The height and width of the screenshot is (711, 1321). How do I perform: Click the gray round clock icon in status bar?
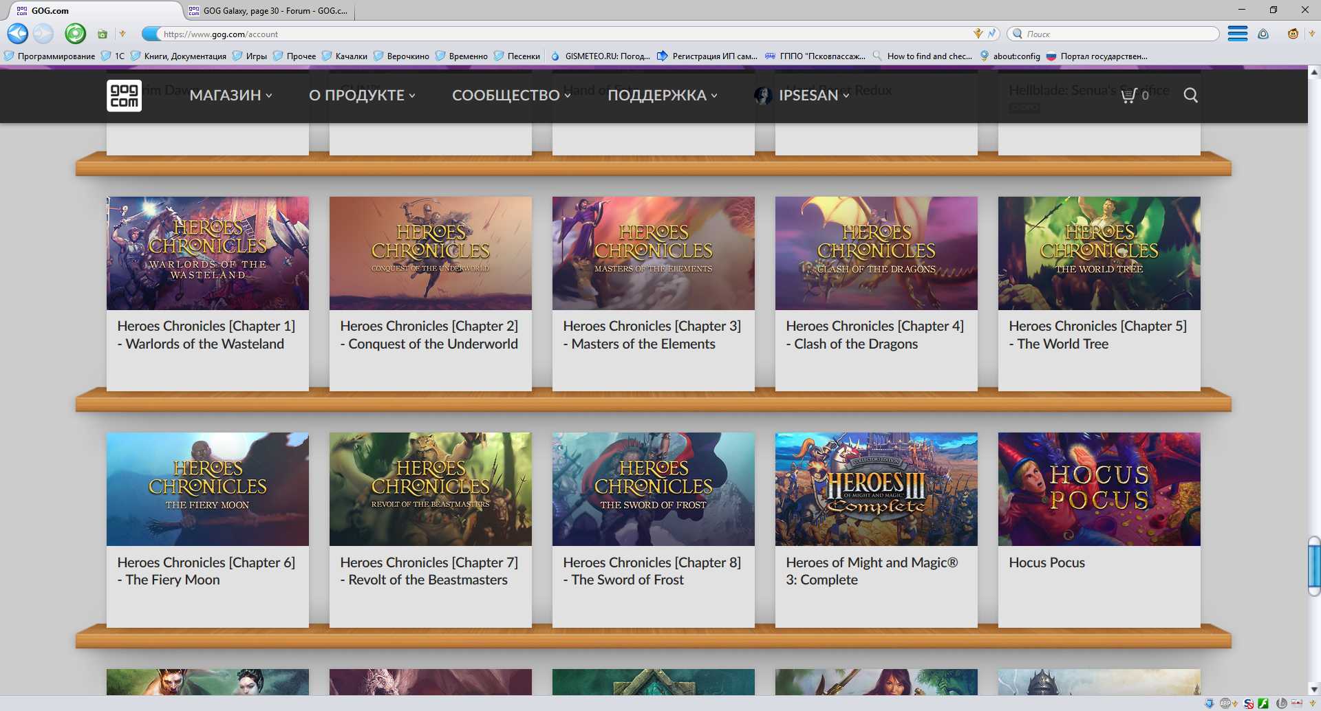[1281, 703]
